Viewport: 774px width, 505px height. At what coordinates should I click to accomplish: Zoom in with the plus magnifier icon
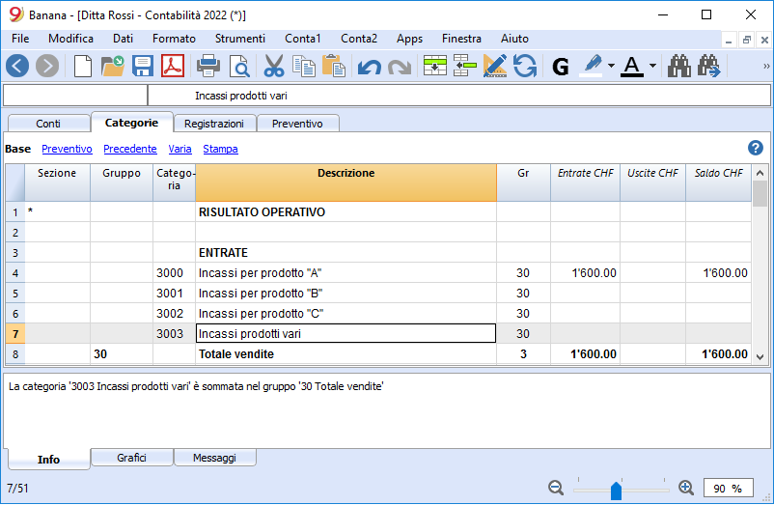click(686, 488)
